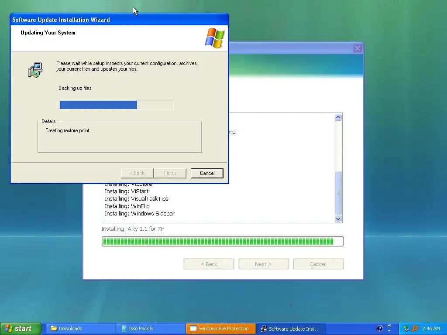Click the Isso Pack 5 taskbar icon

pos(124,328)
